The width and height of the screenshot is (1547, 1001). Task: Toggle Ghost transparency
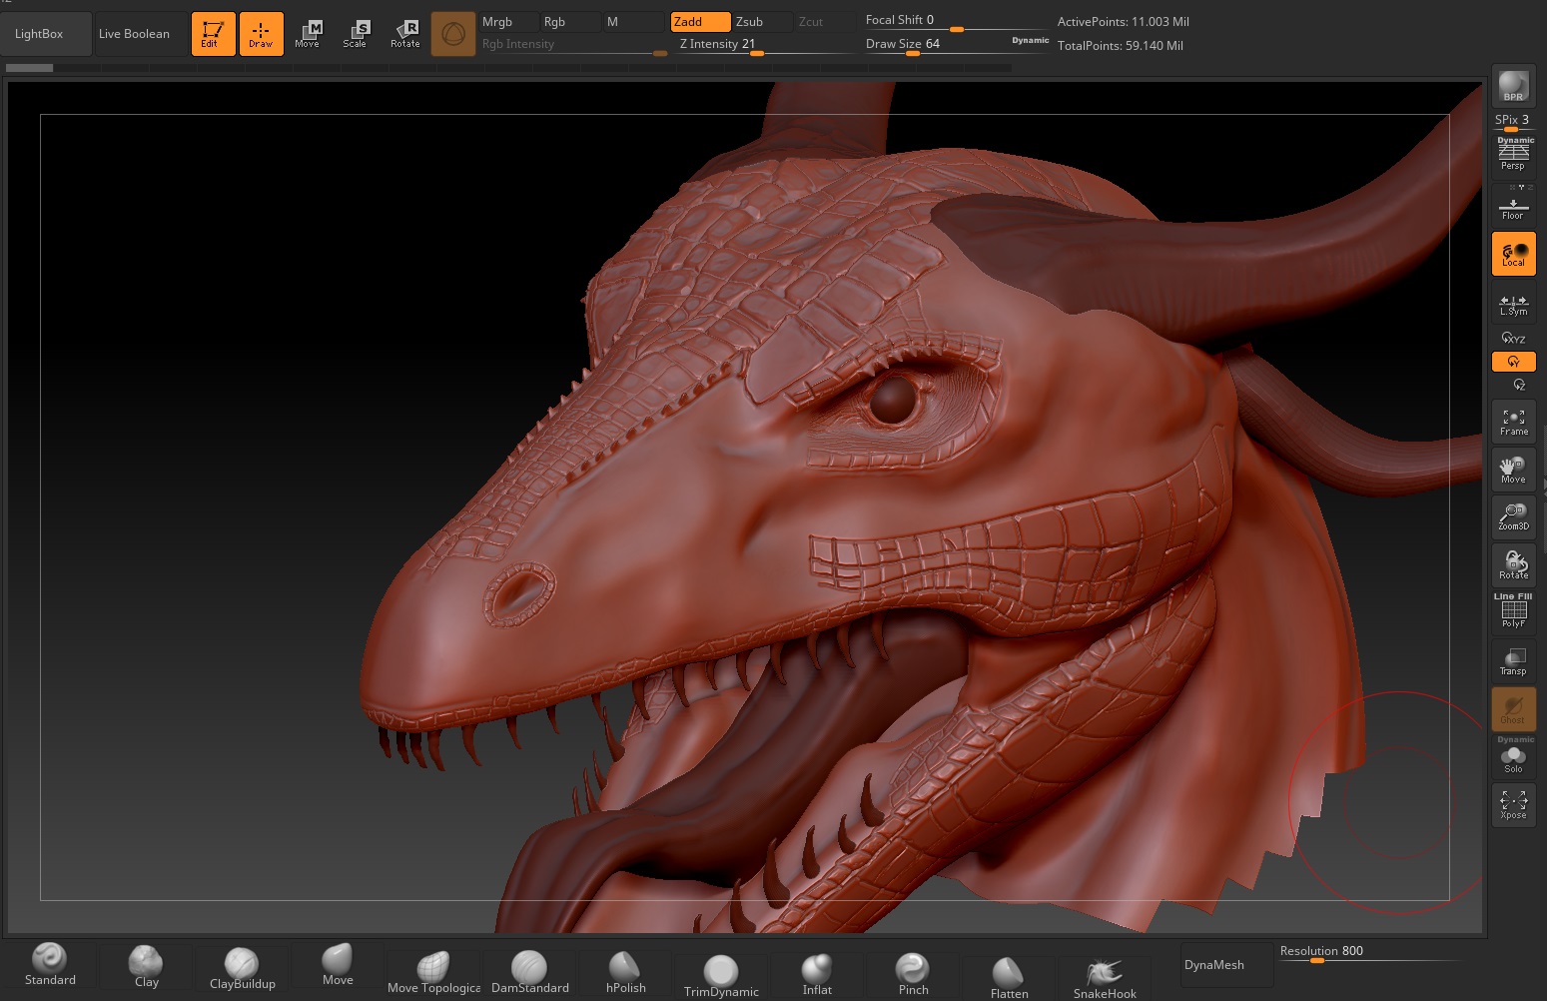(1513, 708)
